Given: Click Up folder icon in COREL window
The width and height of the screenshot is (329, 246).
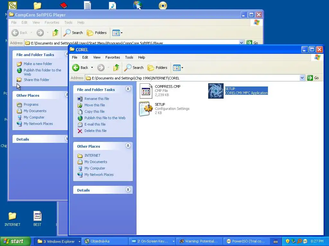Looking at the screenshot, I should point(116,68).
